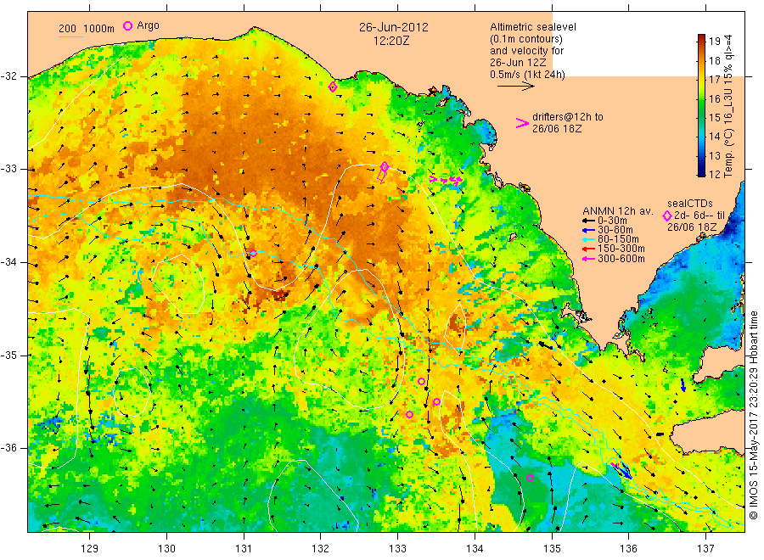Select the Argo float marker near 133.5°E, 35.5°S
Screen dimensions: 764x560
tap(437, 401)
